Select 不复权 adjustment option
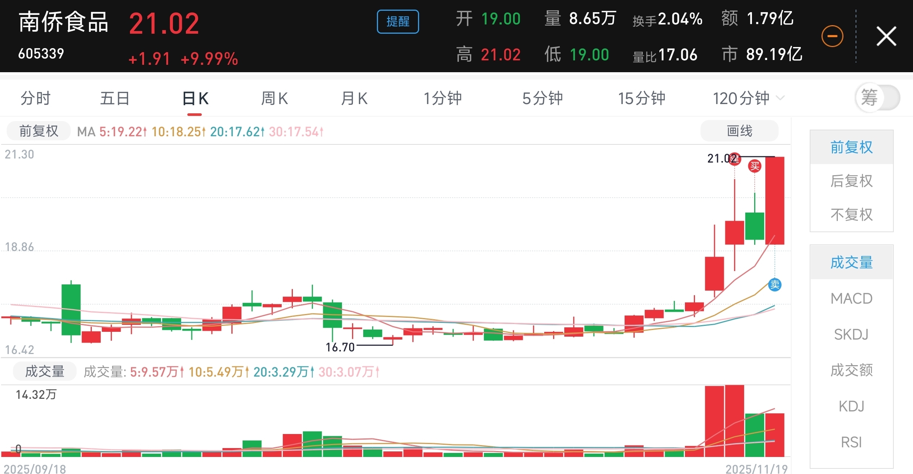This screenshot has height=474, width=913. [x=851, y=215]
